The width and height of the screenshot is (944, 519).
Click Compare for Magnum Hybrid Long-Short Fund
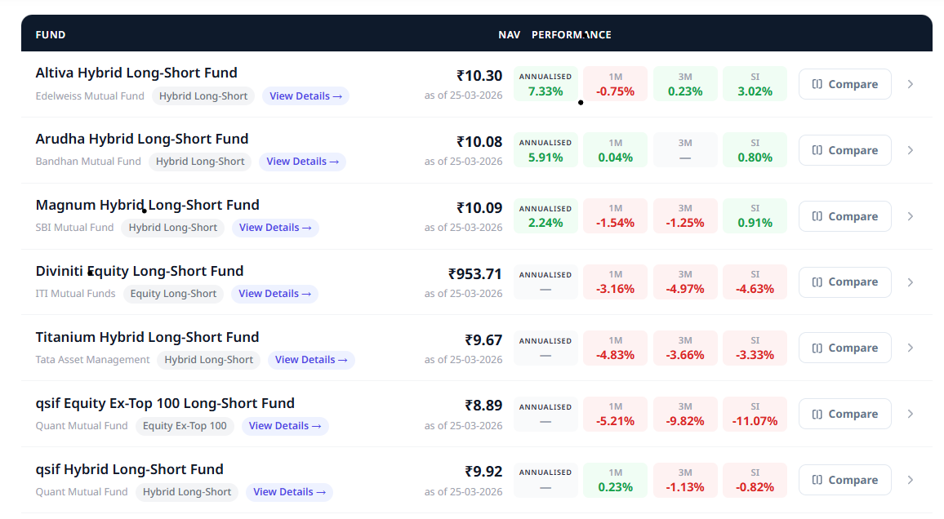point(844,216)
